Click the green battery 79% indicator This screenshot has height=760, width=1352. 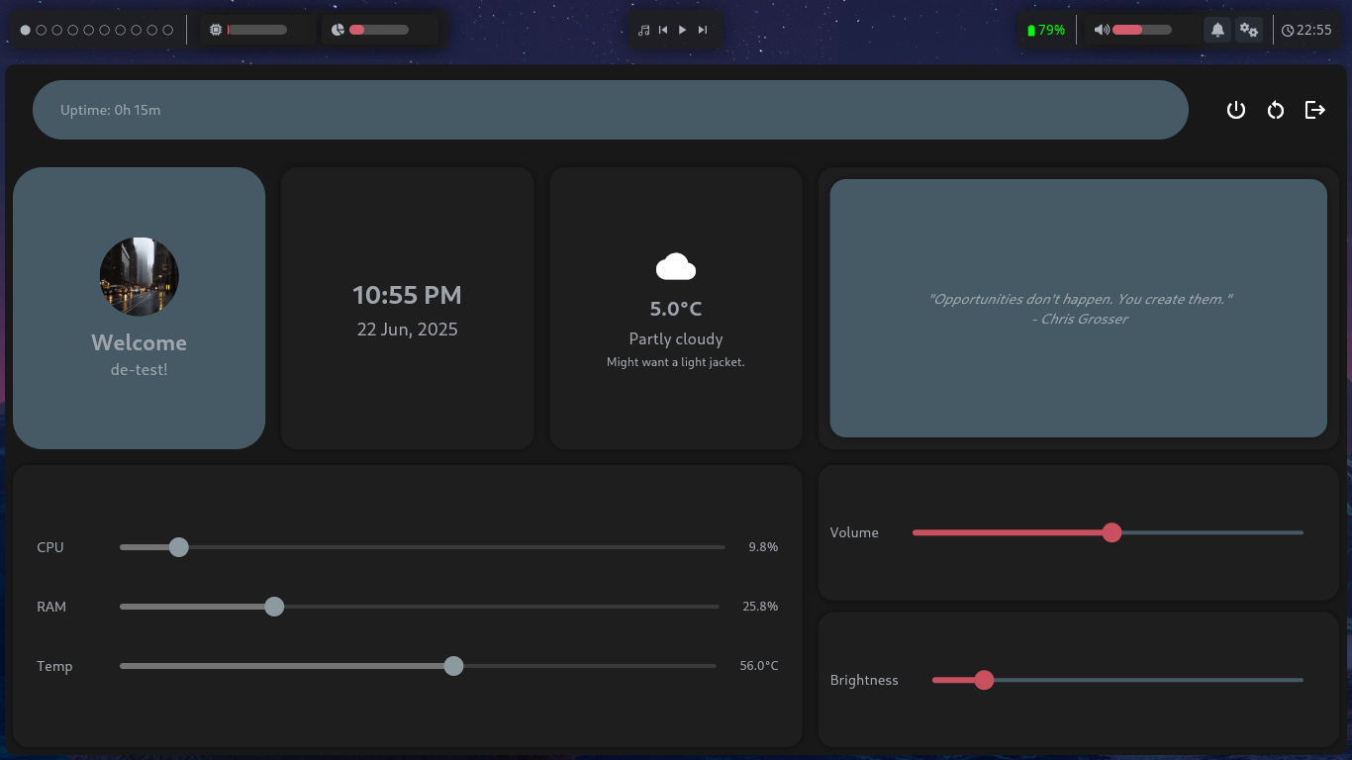click(1046, 30)
